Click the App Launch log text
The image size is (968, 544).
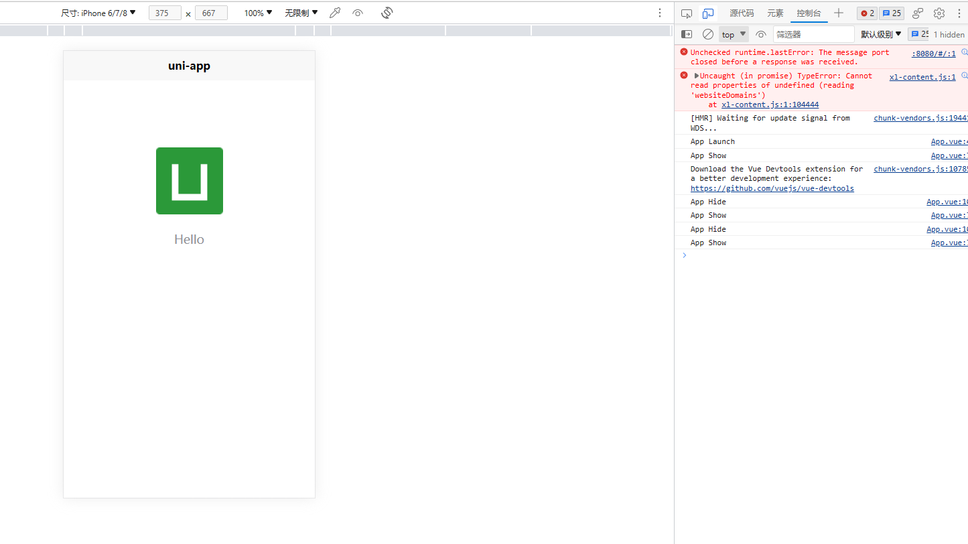click(x=713, y=141)
